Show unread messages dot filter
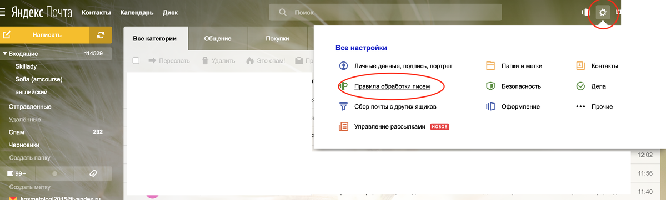This screenshot has width=666, height=200. tap(54, 173)
